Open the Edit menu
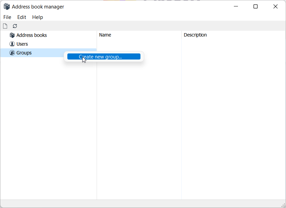 (x=22, y=17)
